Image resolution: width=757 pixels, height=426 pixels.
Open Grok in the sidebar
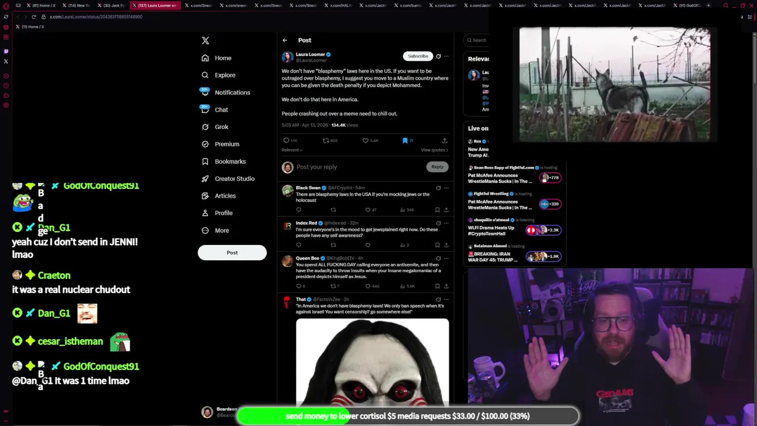tap(215, 127)
